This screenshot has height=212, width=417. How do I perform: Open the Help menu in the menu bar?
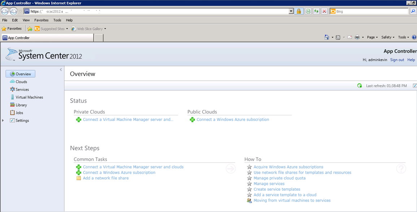(69, 20)
